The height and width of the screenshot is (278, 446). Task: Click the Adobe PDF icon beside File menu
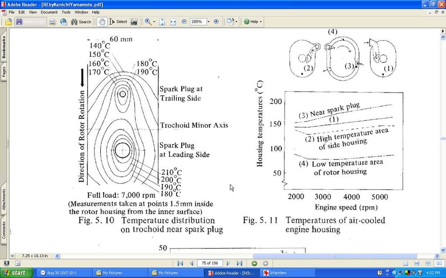tap(4, 12)
